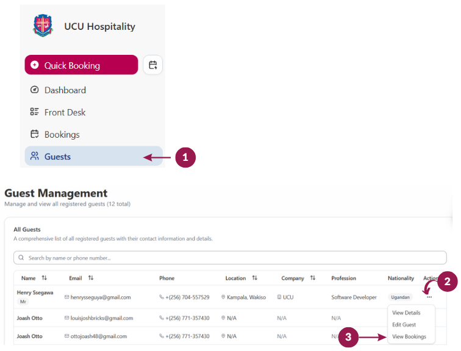461x351 pixels.
Task: Go to the Bookings sidebar item
Action: 62,135
